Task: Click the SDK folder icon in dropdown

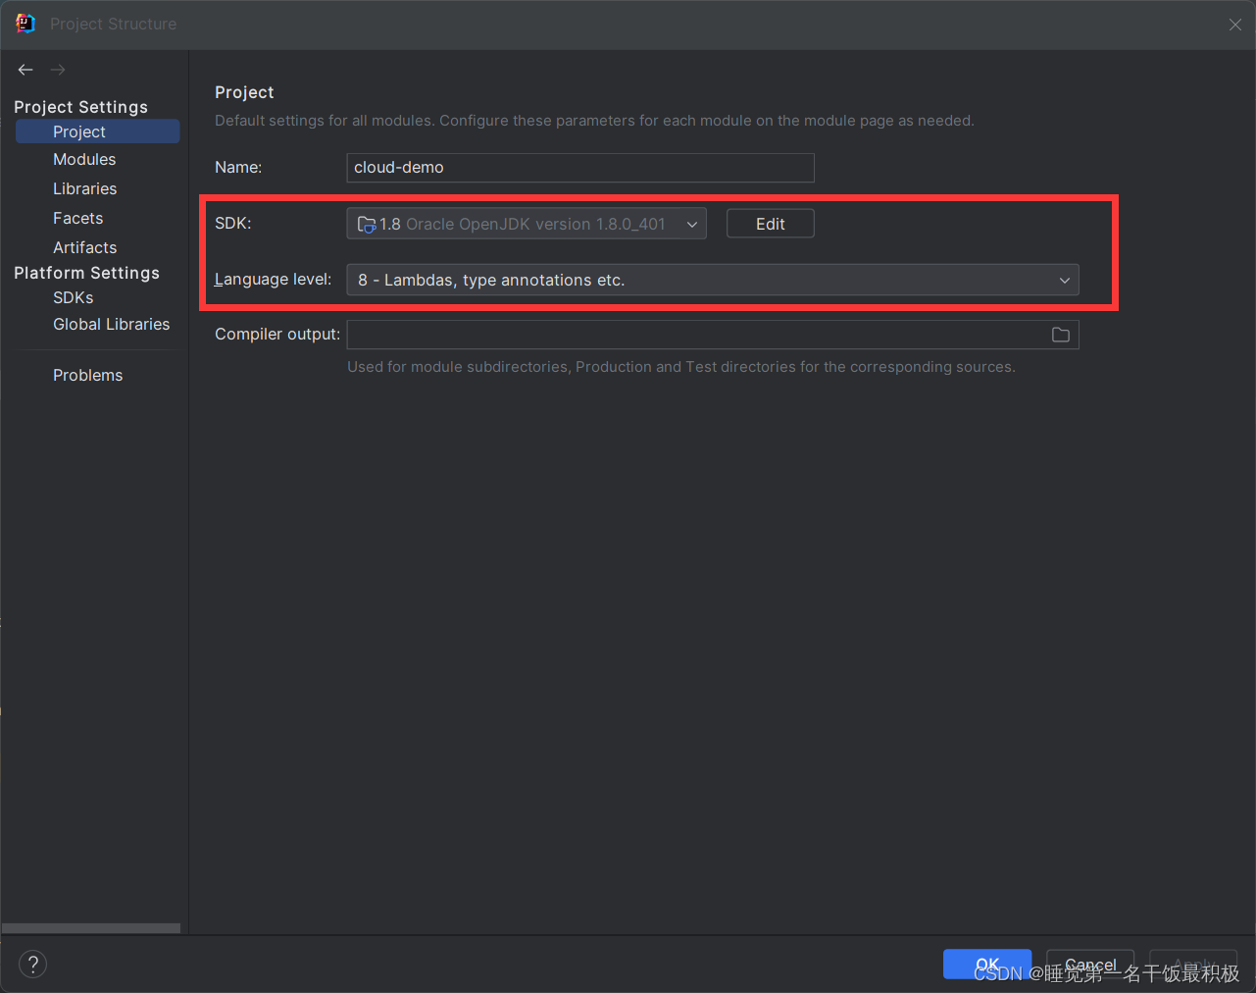Action: tap(367, 224)
